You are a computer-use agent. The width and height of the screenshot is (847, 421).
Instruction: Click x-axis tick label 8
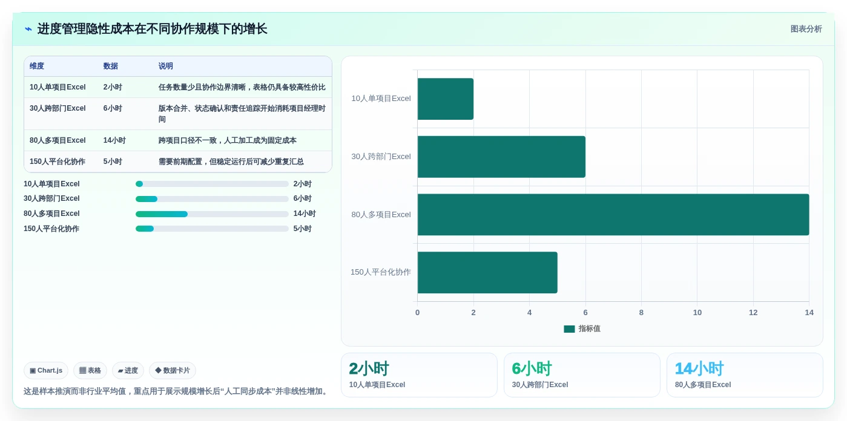tap(641, 313)
